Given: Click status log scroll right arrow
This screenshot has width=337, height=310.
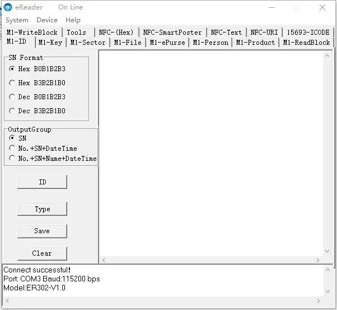Looking at the screenshot, I should click(x=319, y=300).
